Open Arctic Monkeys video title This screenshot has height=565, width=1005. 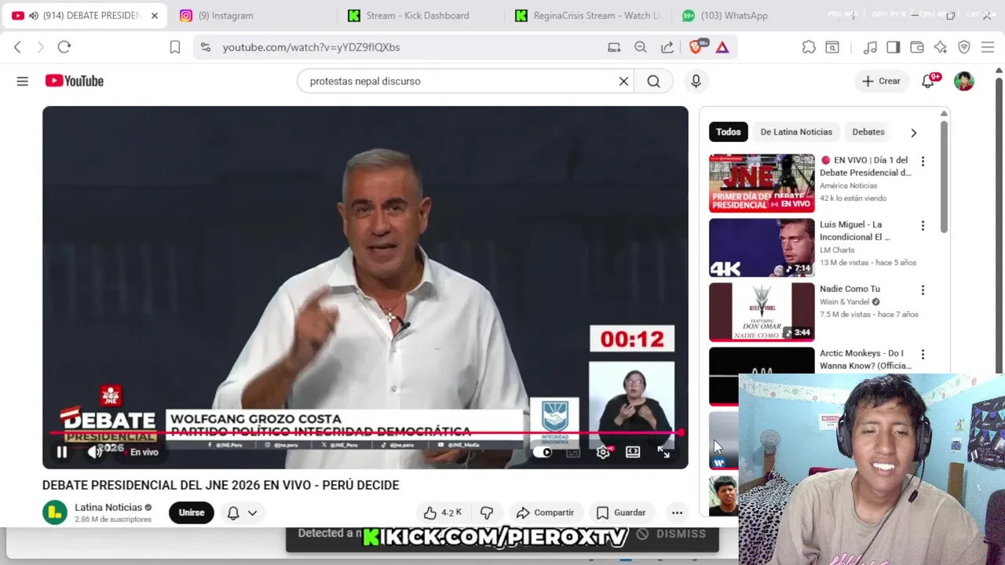[x=865, y=359]
